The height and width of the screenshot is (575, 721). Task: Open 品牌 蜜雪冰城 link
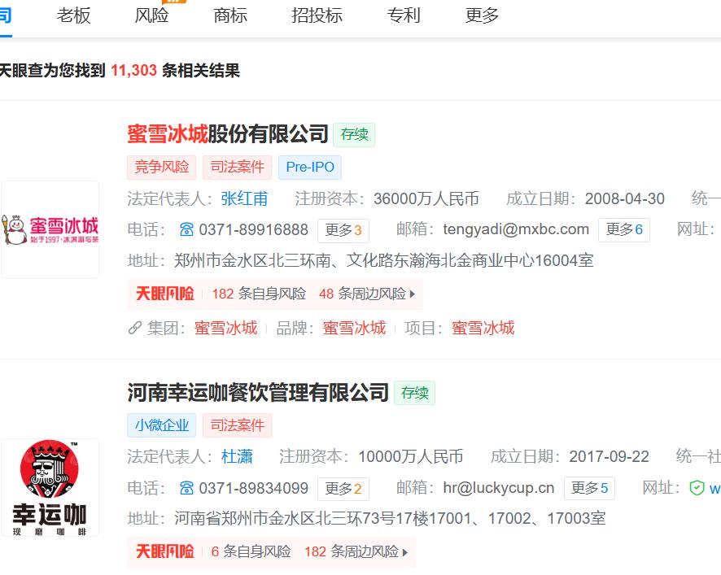coord(354,329)
